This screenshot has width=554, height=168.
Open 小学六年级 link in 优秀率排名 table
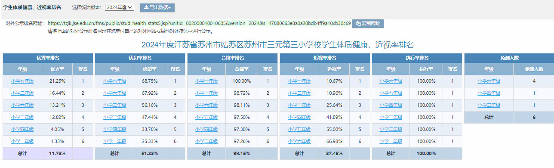pos(22,105)
